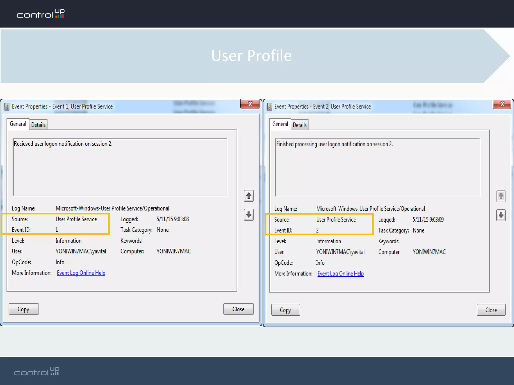Screen dimensions: 514x385
Task: Switch to Details tab in Event 1
Action: tap(38, 125)
